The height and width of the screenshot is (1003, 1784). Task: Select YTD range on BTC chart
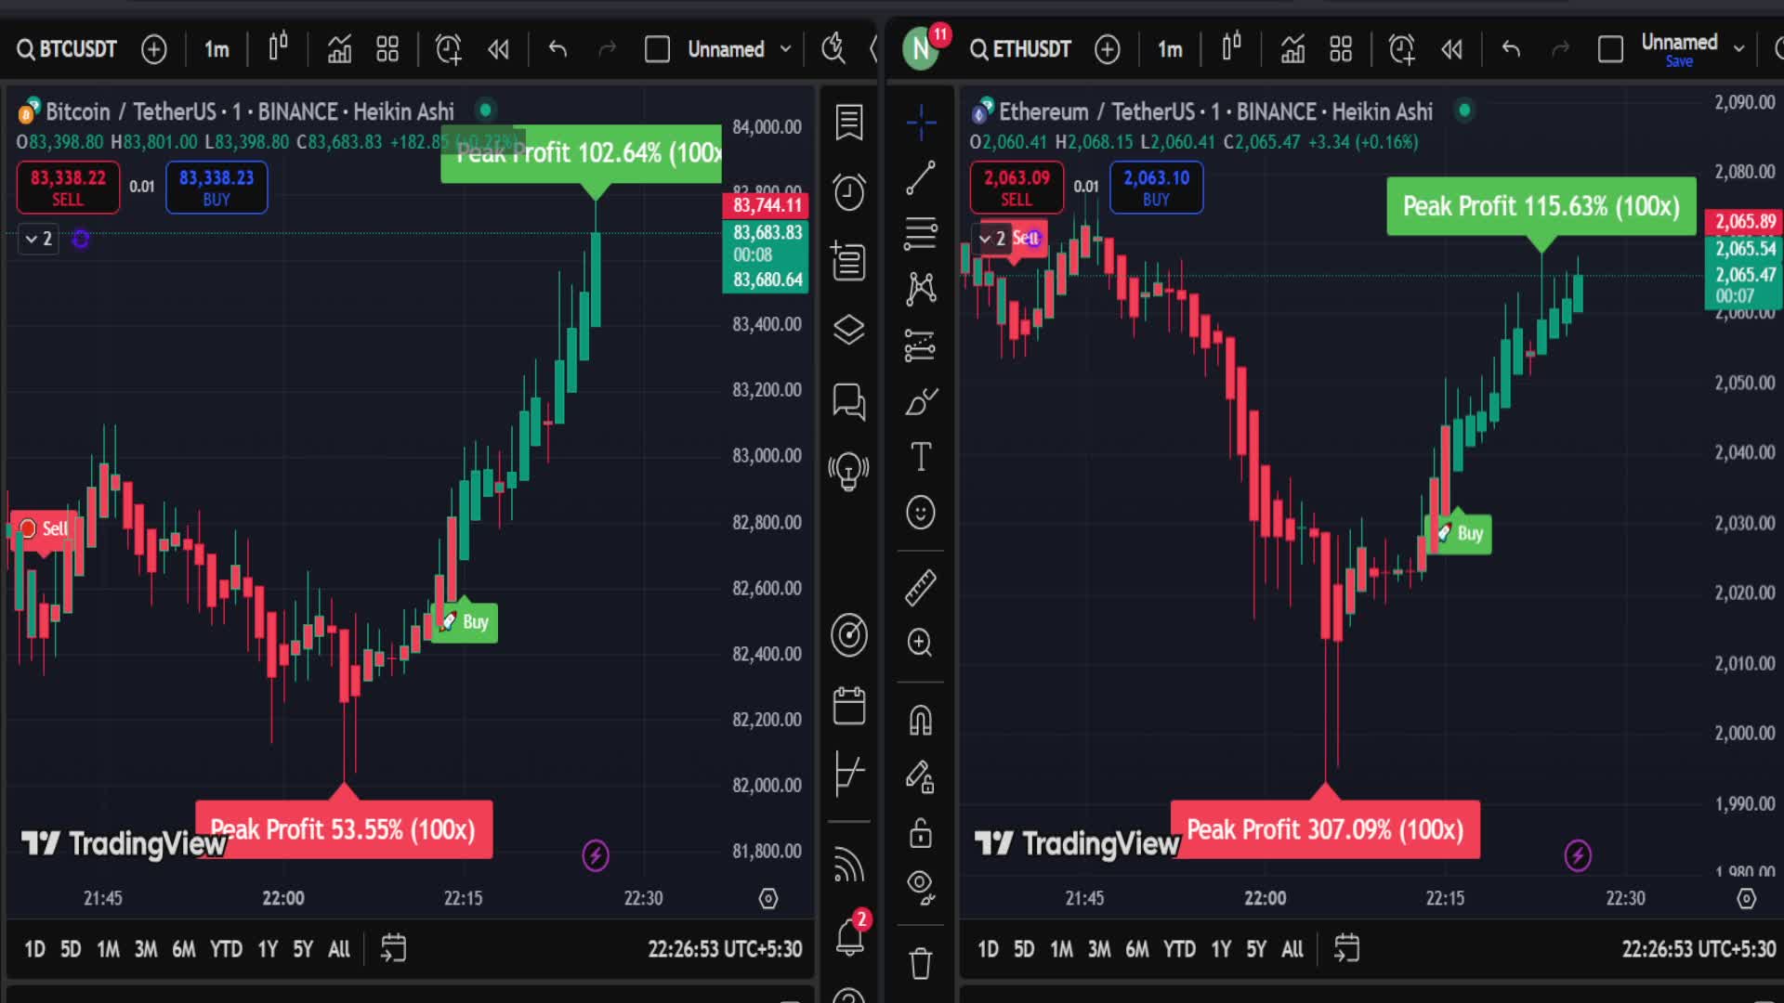(226, 949)
